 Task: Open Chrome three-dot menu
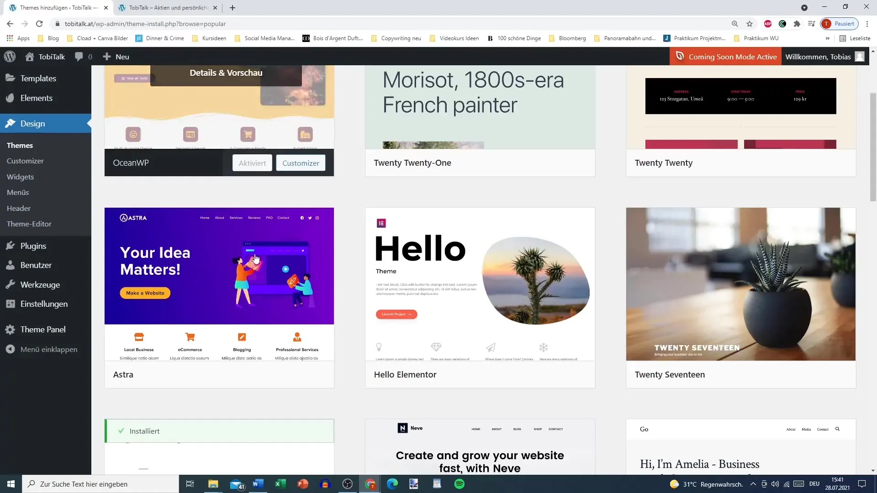[x=867, y=24]
